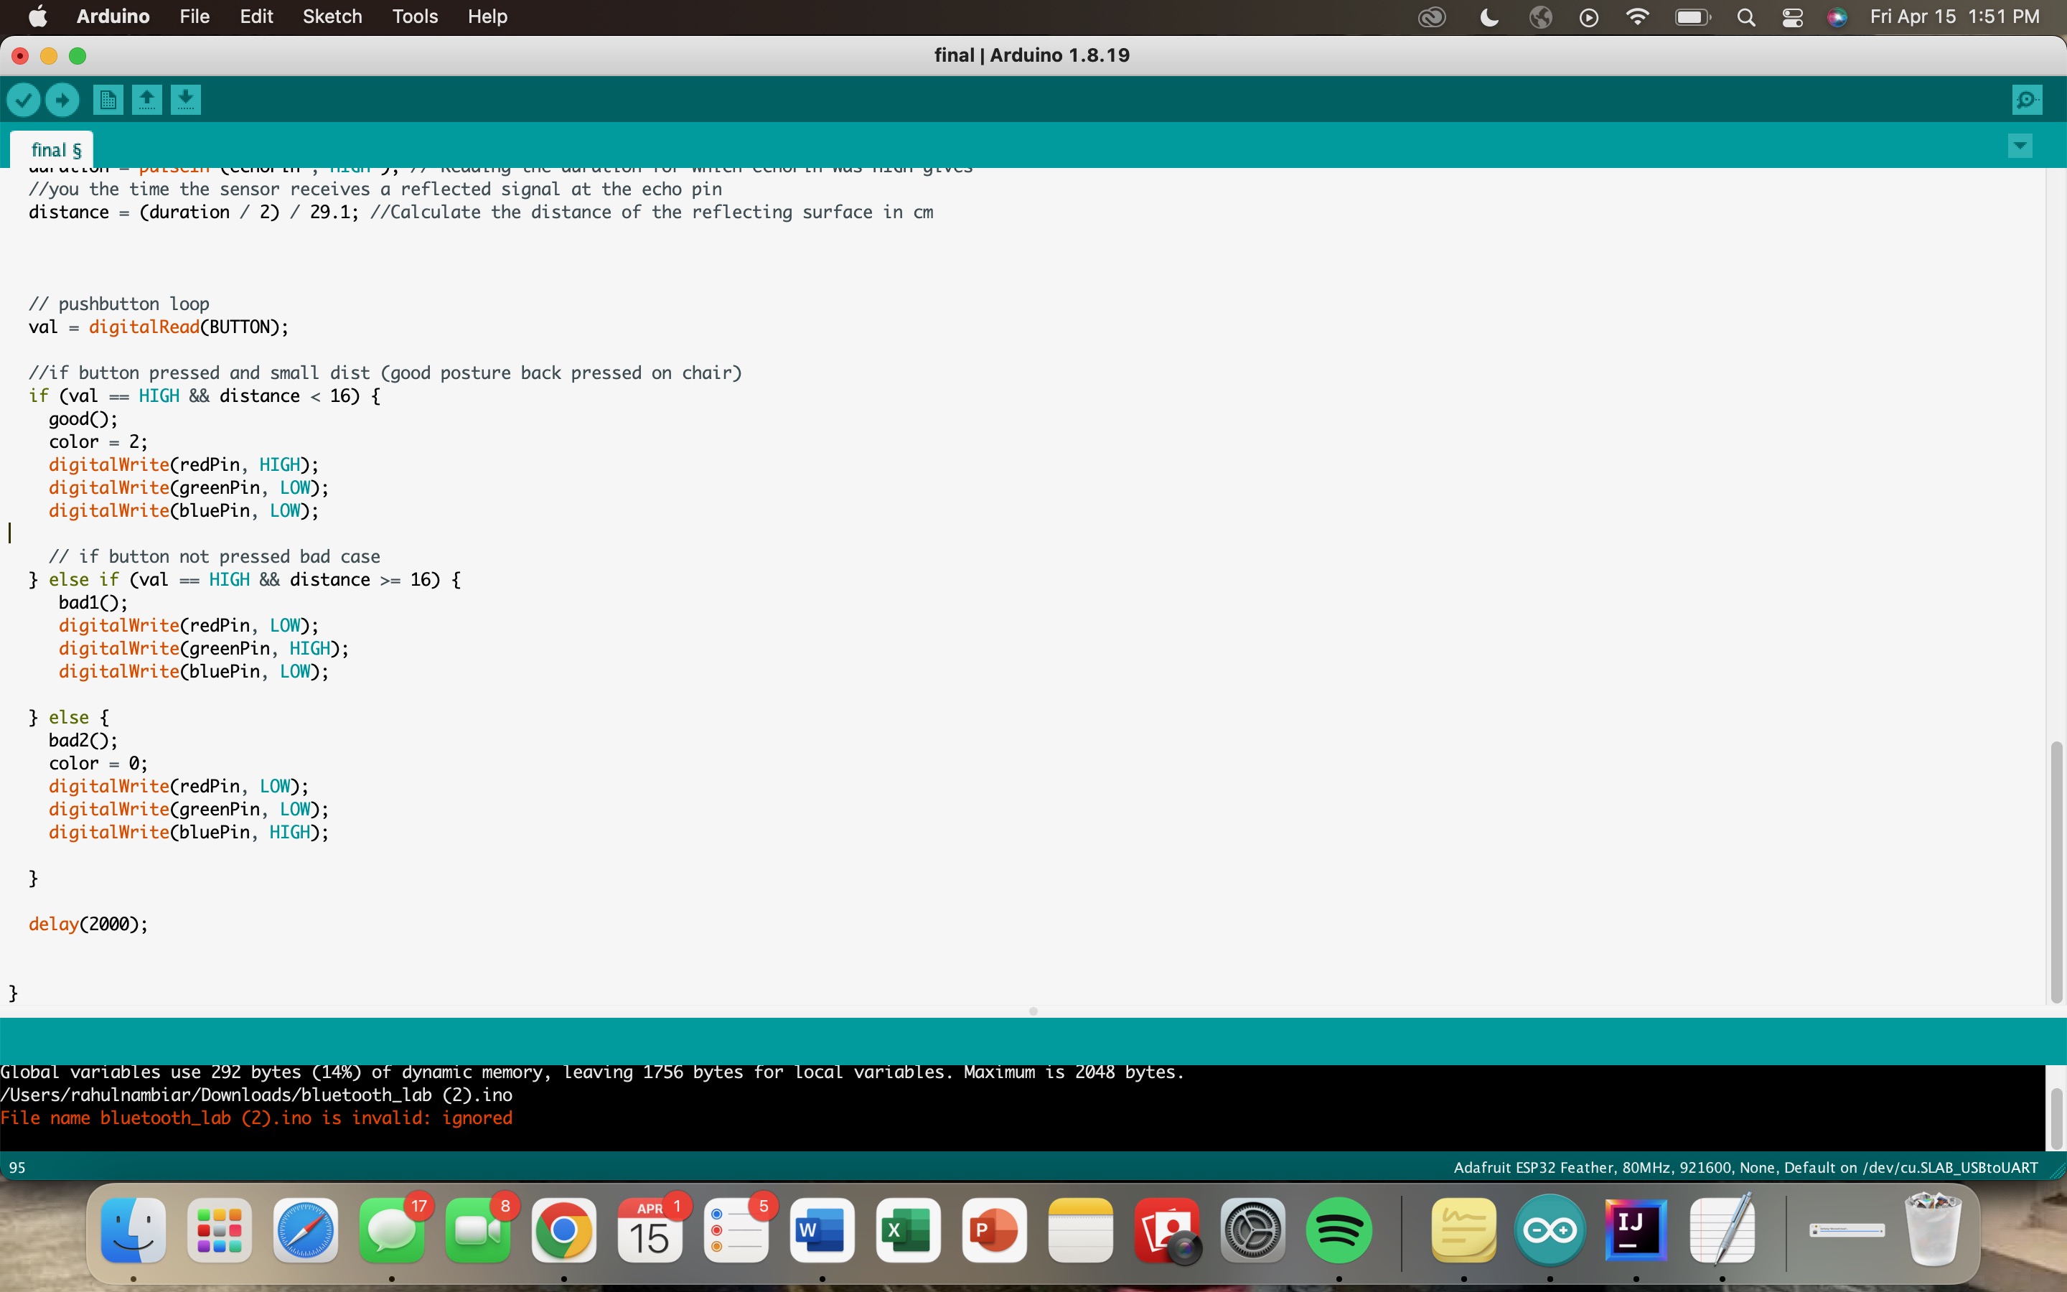Click the Upload arrow button
This screenshot has height=1292, width=2067.
pos(62,100)
